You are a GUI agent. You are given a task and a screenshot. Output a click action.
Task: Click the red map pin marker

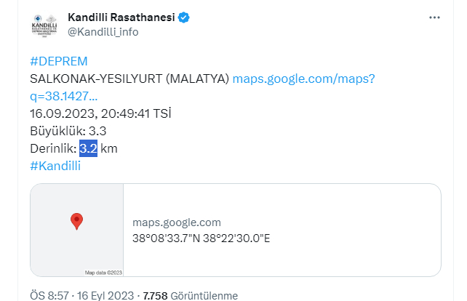(x=76, y=221)
